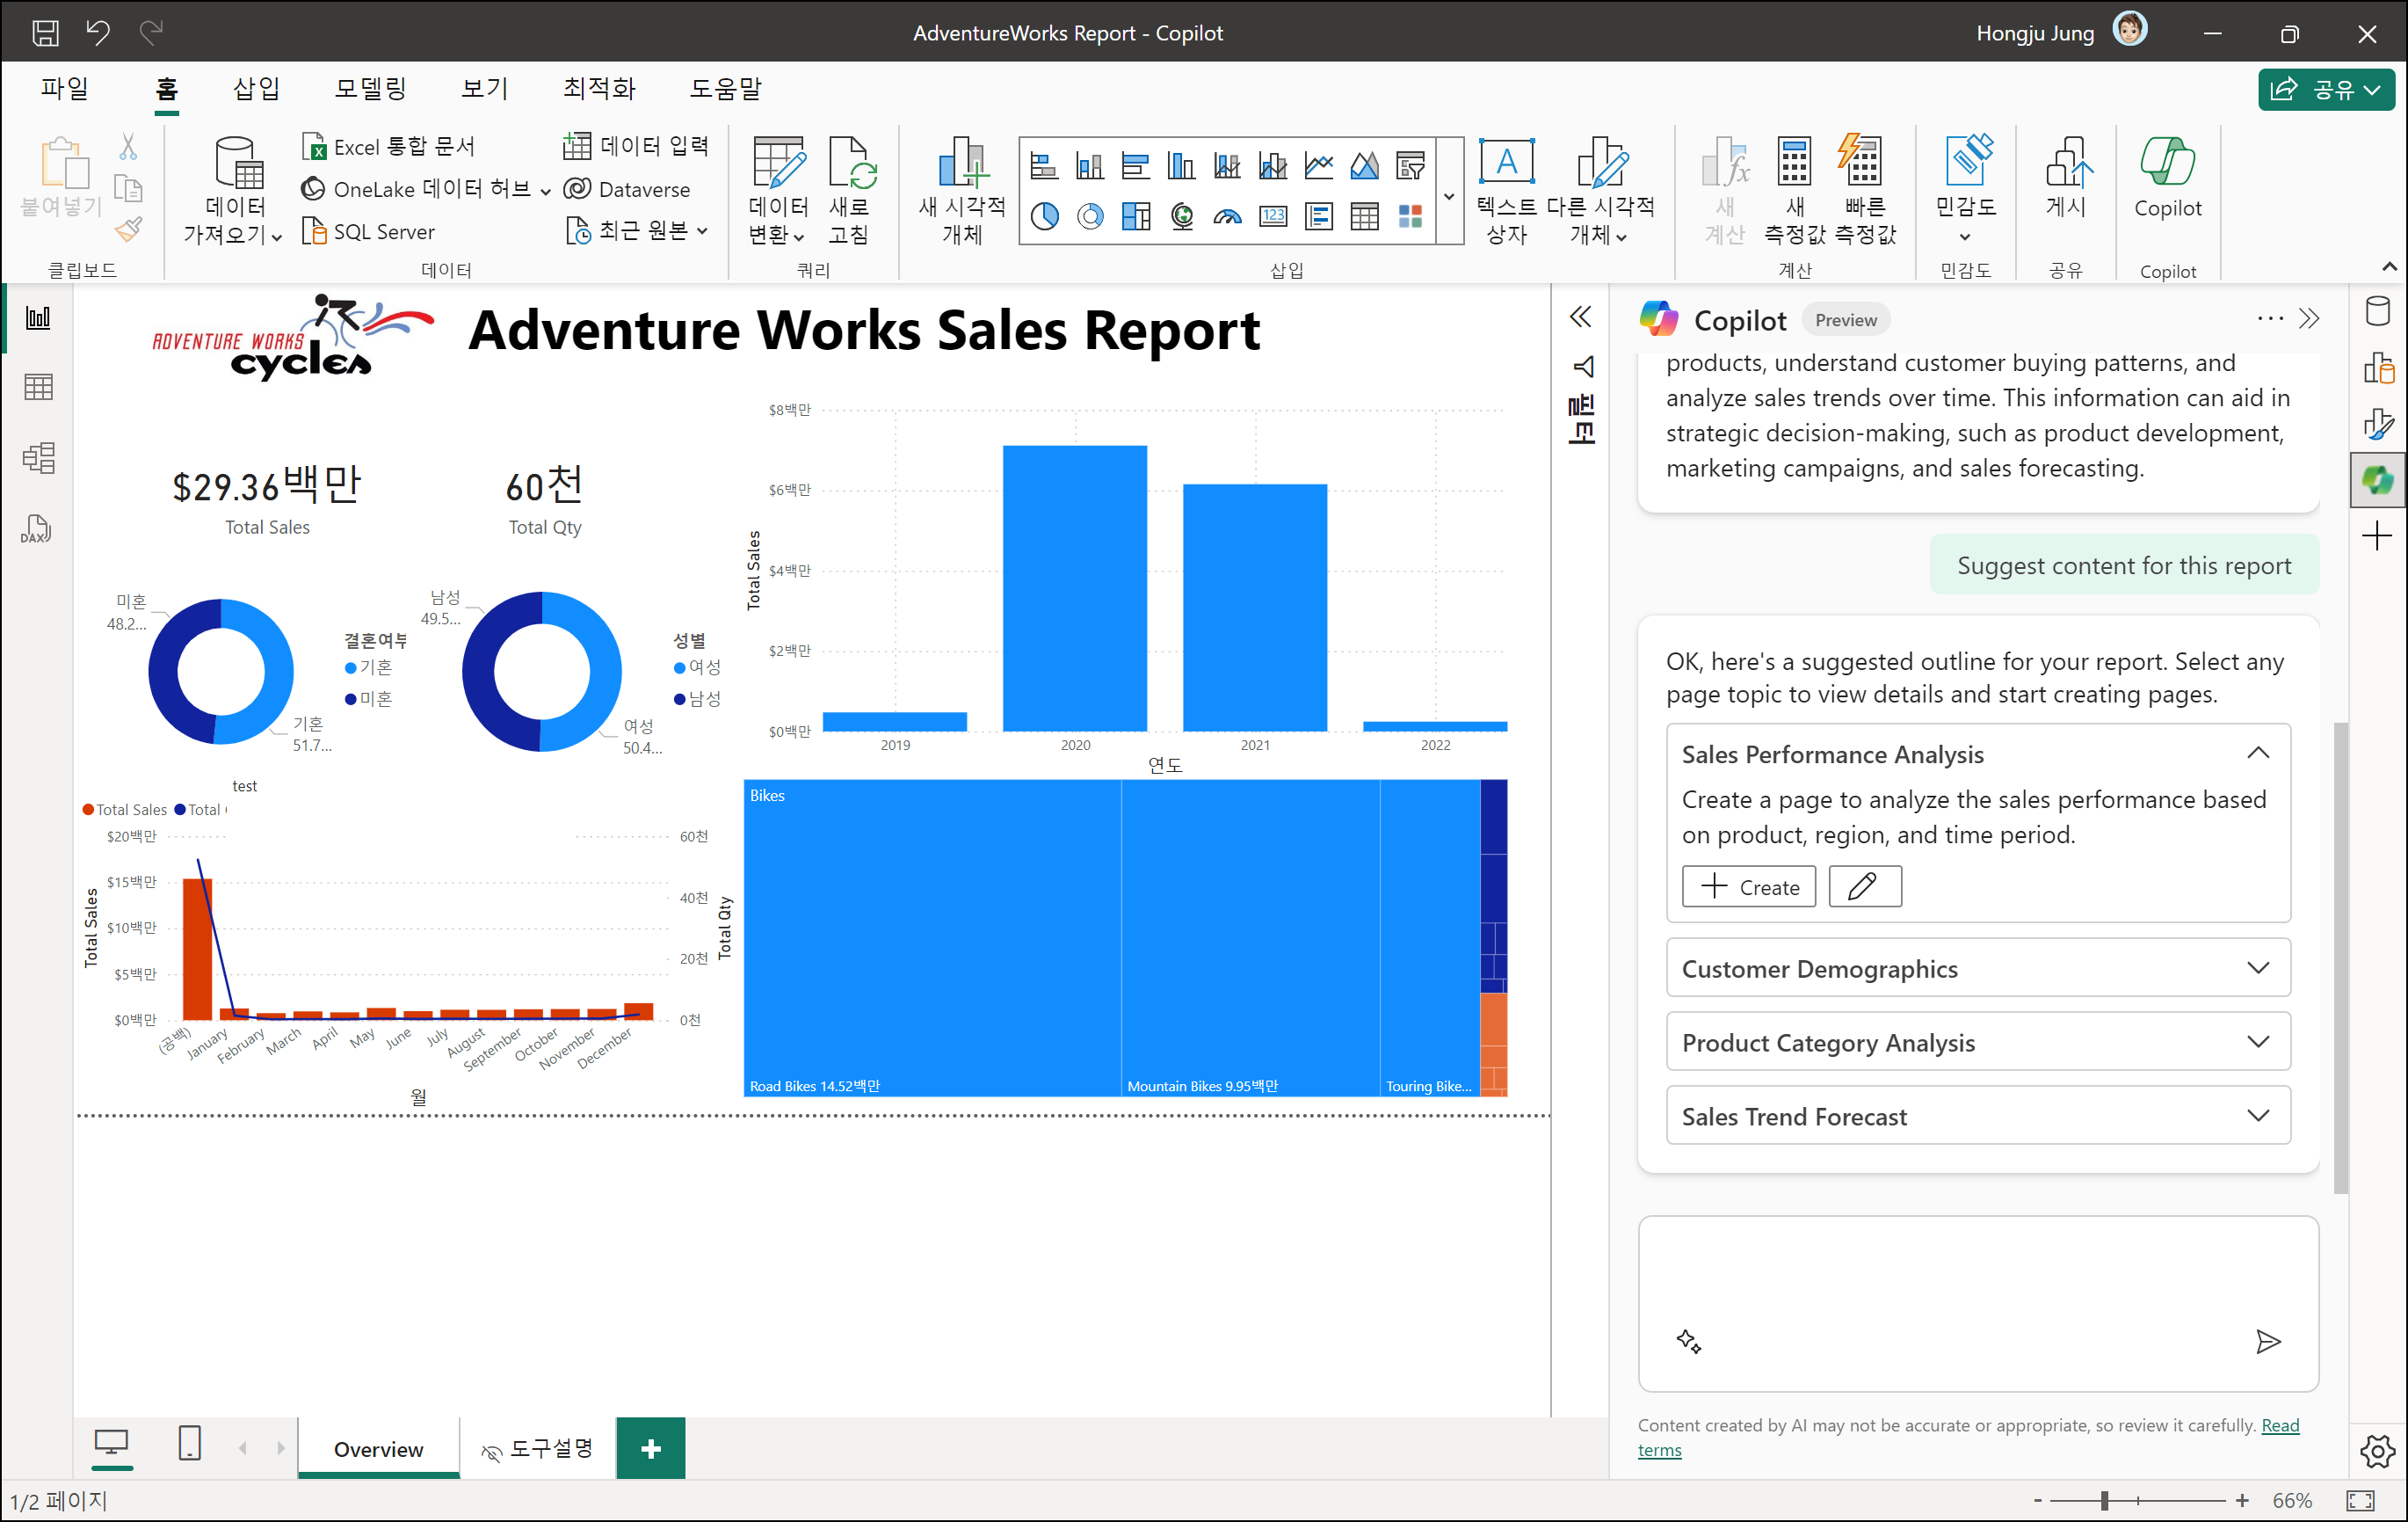
Task: Open prompt guide sparkle icon
Action: (x=1688, y=1341)
